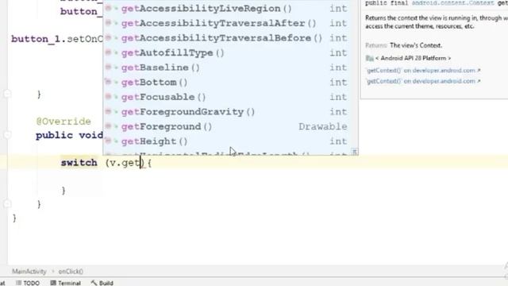Click the switch keyword in editor
This screenshot has height=286, width=508.
tap(79, 162)
